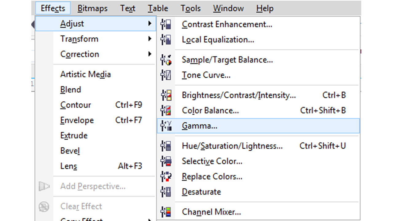Select the Envelope effect entry
The height and width of the screenshot is (221, 393).
77,120
